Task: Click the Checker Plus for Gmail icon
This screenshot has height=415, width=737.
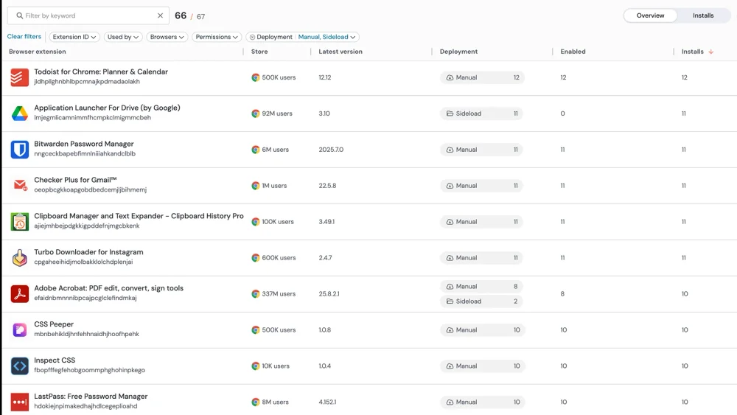Action: [20, 186]
